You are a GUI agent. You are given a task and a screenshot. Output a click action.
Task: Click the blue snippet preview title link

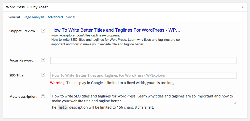pos(116,30)
